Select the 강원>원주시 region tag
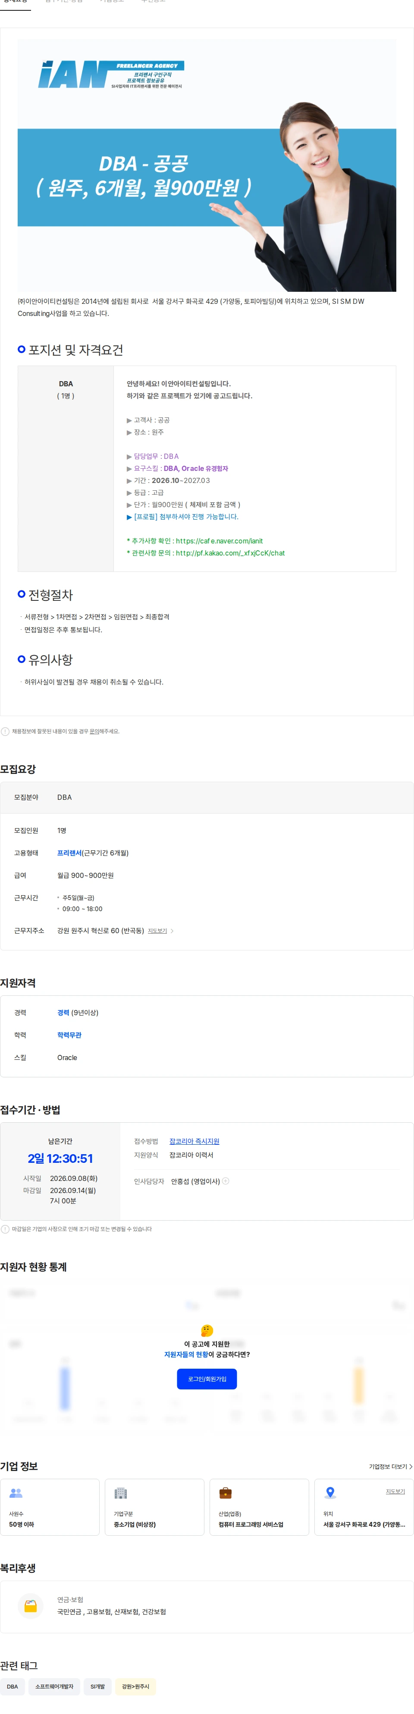The image size is (414, 1714). tap(135, 1686)
